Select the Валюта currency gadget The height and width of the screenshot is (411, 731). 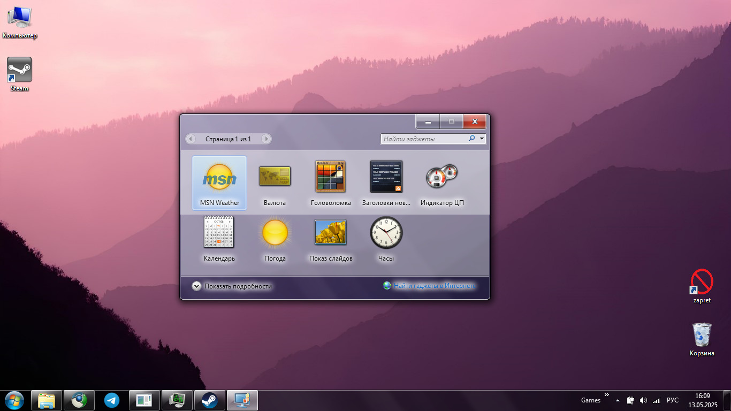click(x=275, y=182)
